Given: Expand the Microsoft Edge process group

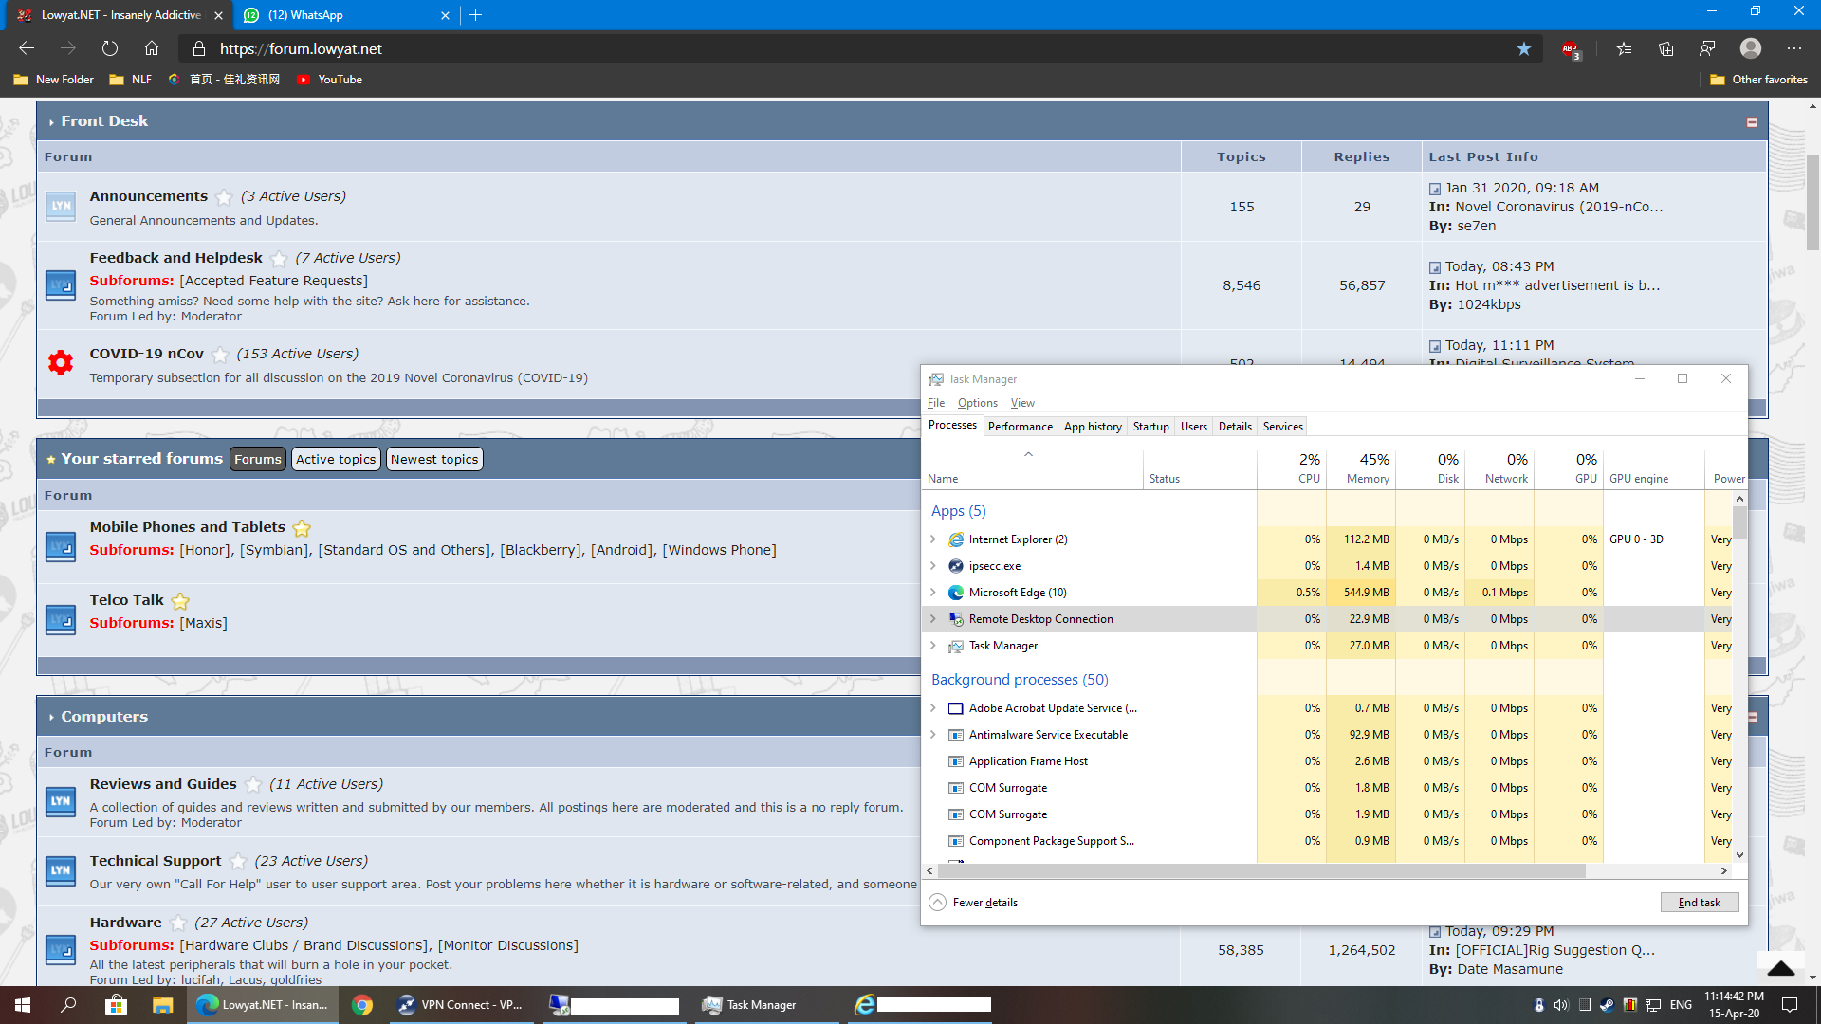Looking at the screenshot, I should pos(933,593).
